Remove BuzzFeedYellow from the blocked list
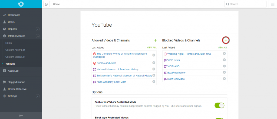Viewport: 277px width, 119px height. tap(224, 72)
